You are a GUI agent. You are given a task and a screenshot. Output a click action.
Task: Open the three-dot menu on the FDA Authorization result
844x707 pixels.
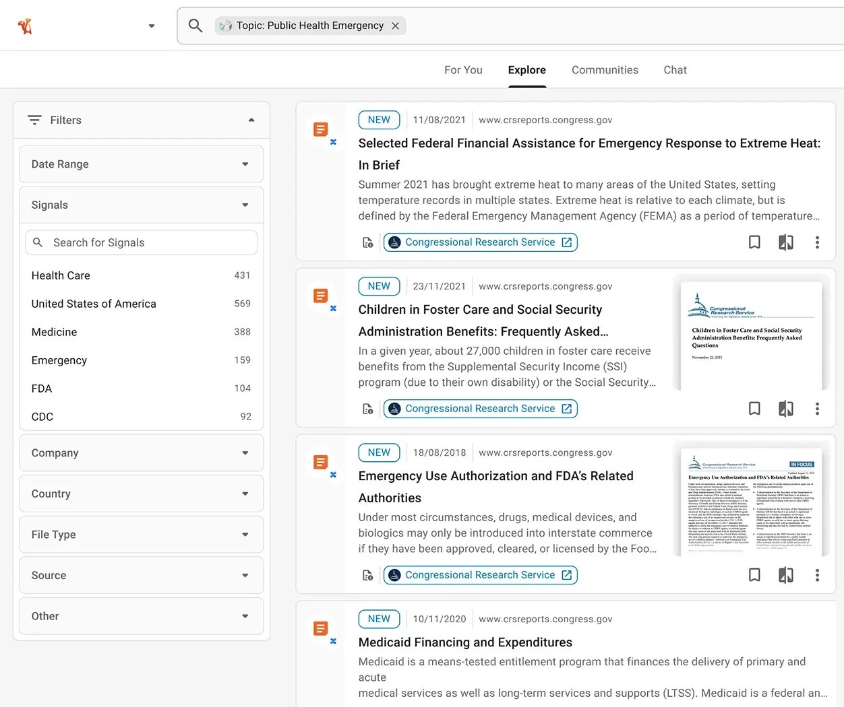817,574
